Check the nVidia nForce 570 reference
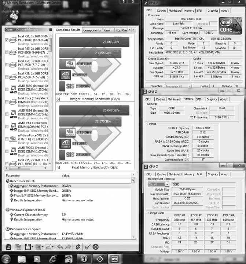 (7, 139)
